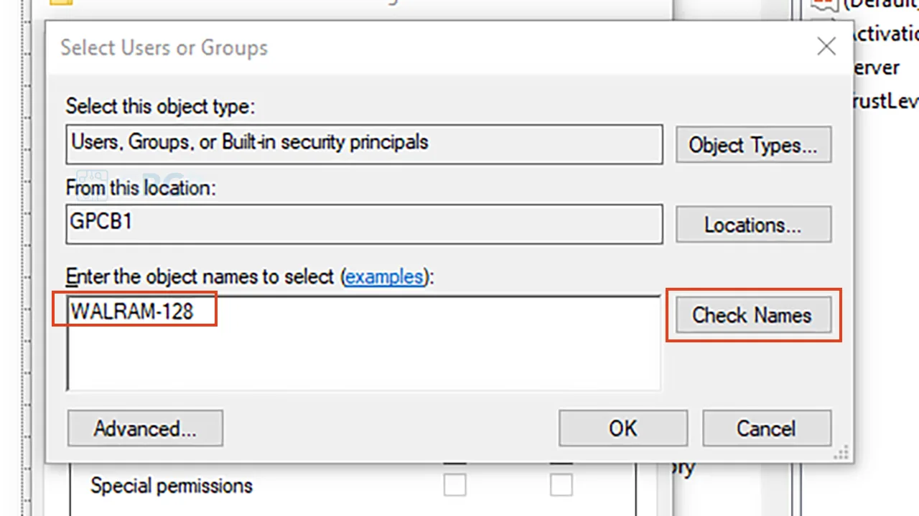The height and width of the screenshot is (516, 919).
Task: Open the Object Types dialog
Action: [x=753, y=145]
